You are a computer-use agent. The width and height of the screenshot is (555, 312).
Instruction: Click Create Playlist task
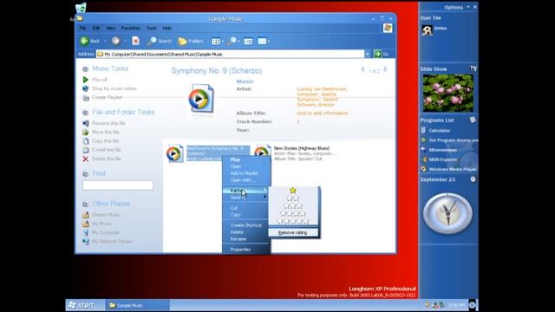[x=107, y=97]
